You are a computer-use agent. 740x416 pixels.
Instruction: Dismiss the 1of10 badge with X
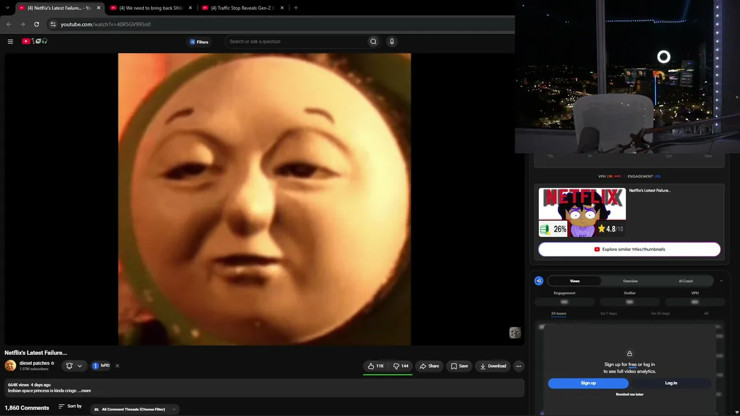coord(117,366)
